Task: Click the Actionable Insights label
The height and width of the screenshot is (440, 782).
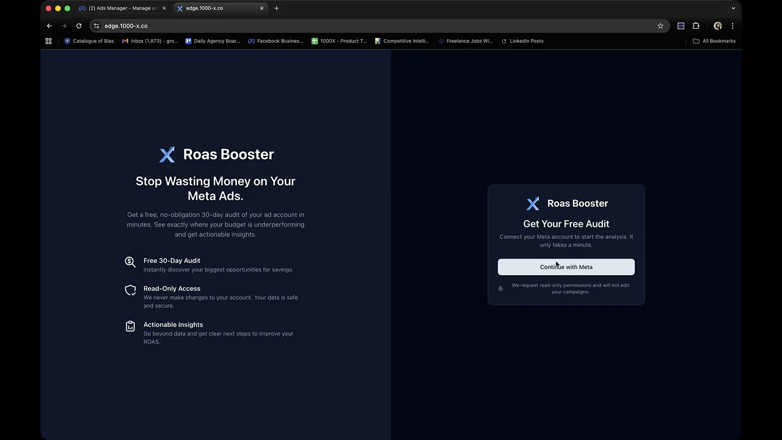Action: [173, 324]
